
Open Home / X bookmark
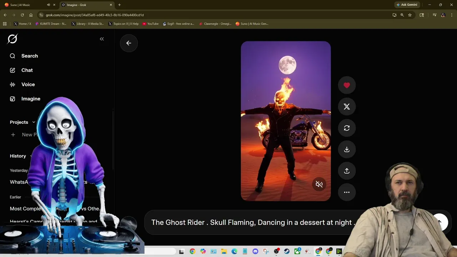22,24
